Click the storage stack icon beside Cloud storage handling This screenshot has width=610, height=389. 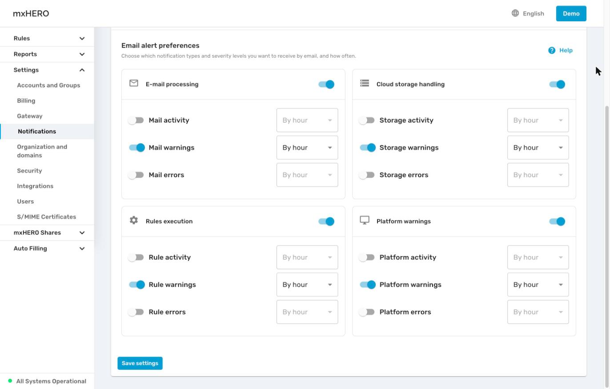tap(365, 83)
